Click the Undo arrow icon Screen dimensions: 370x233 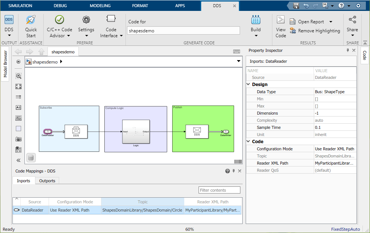pos(306,6)
